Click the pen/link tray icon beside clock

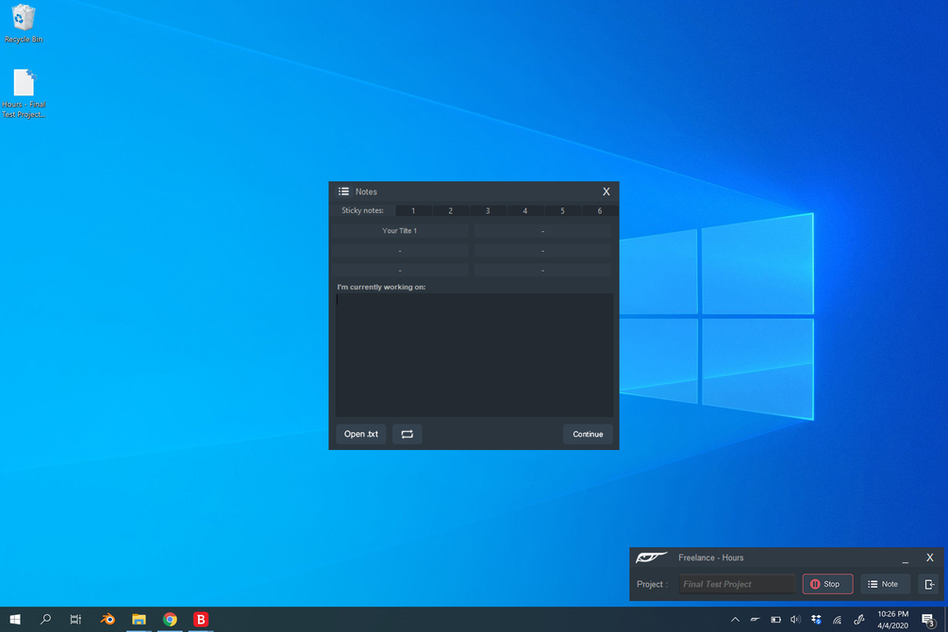(858, 620)
